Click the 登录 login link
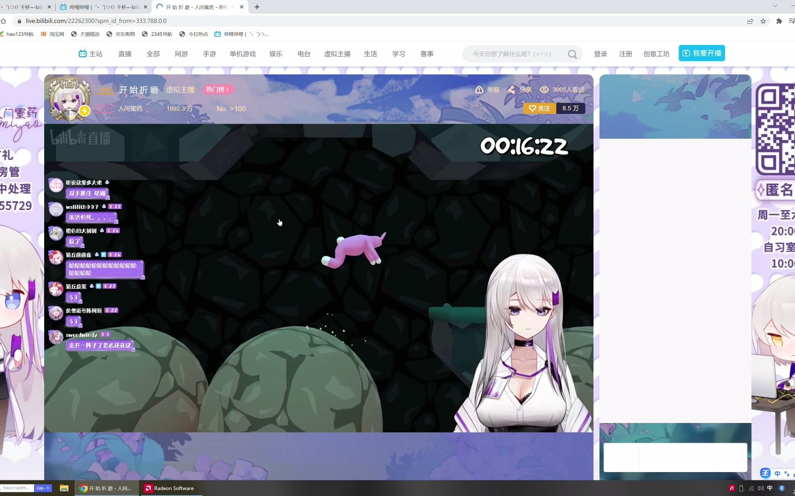Image resolution: width=795 pixels, height=496 pixels. coord(600,54)
